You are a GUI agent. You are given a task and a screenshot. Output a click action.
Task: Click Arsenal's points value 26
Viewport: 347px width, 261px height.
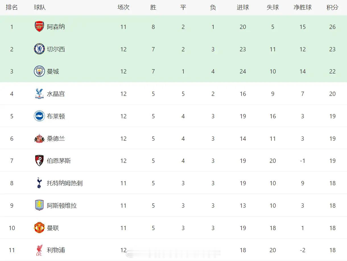(332, 27)
